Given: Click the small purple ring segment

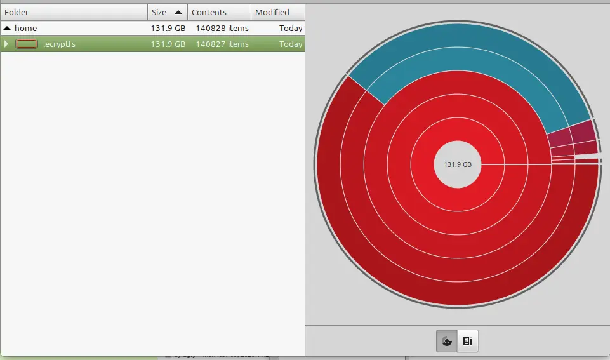Looking at the screenshot, I should (583, 132).
